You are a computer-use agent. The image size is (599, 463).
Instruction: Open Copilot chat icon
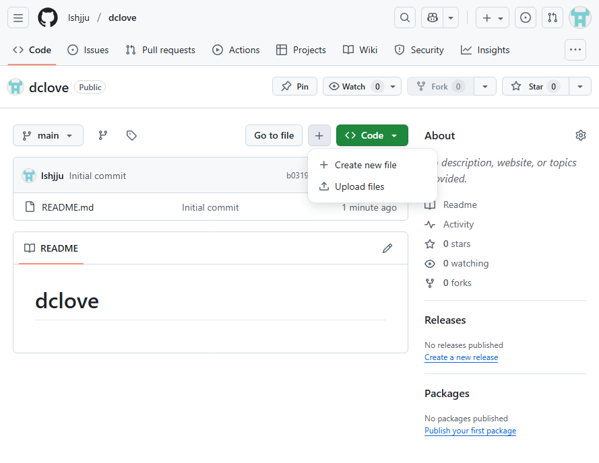[432, 17]
